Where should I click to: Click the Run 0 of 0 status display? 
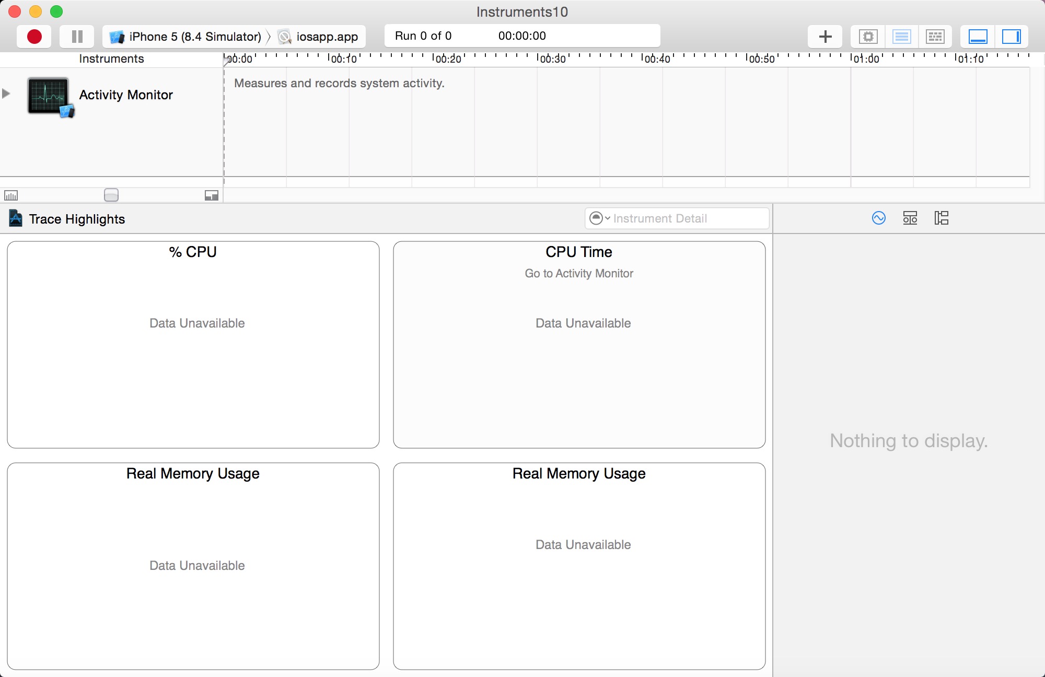point(423,36)
